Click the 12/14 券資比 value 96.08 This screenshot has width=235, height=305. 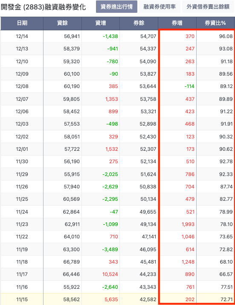tap(226, 36)
